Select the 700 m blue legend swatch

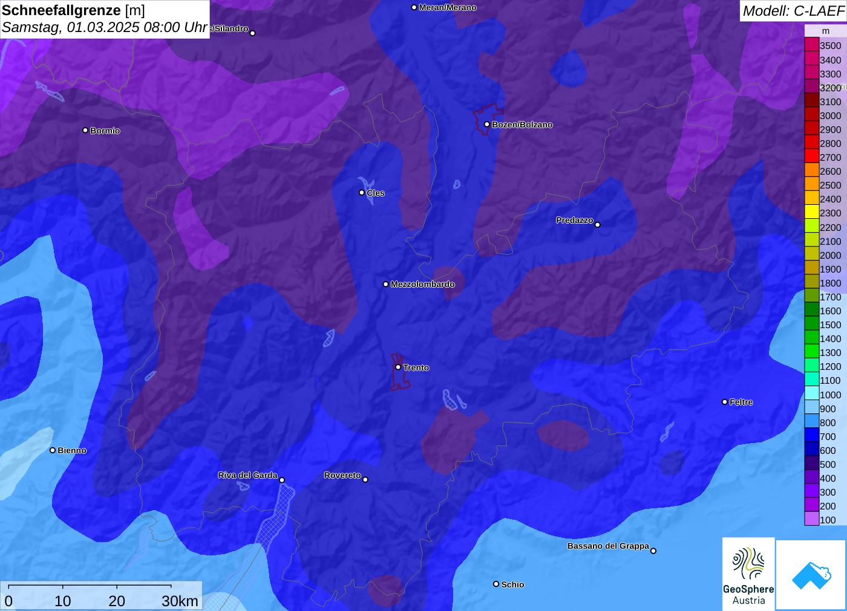(x=812, y=436)
